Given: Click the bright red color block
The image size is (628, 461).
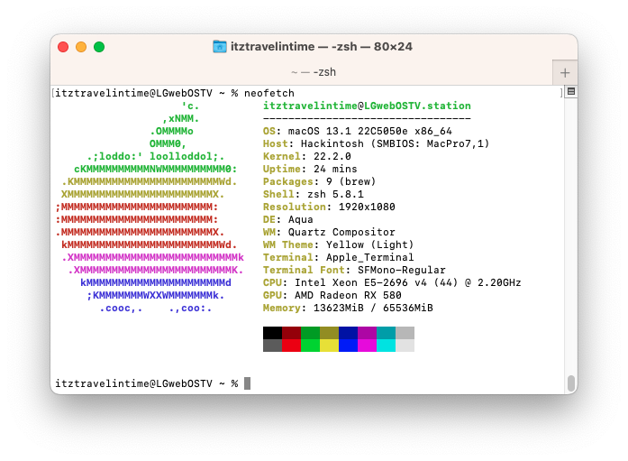Looking at the screenshot, I should (291, 346).
